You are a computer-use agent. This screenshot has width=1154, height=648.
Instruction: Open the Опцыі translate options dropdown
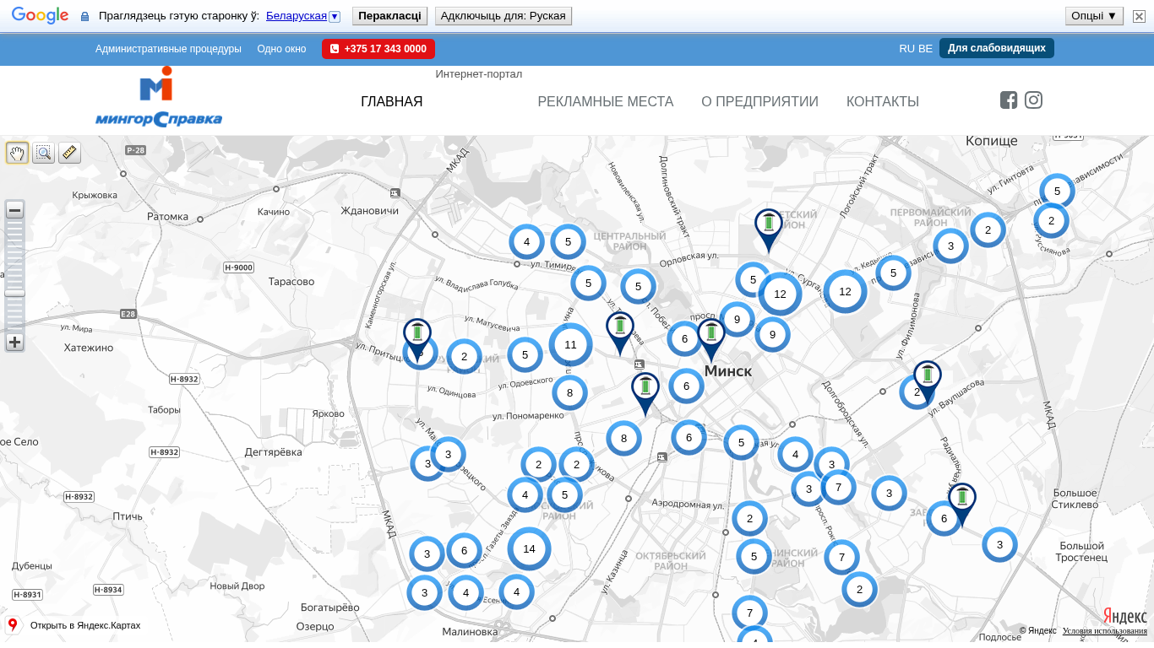coord(1094,16)
